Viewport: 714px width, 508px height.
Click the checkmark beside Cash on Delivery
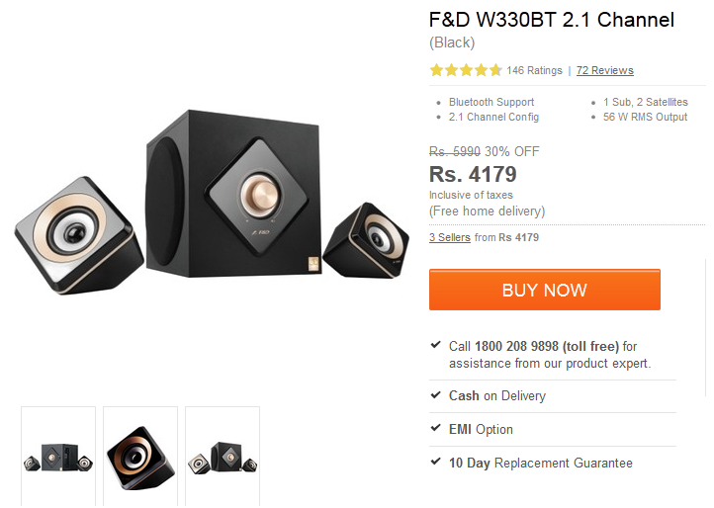[435, 394]
